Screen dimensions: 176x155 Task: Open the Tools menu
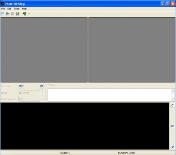pos(17,9)
